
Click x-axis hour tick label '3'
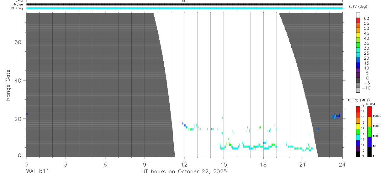(66, 165)
